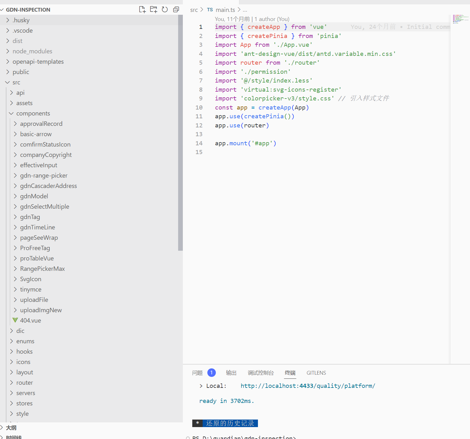Screen dimensions: 470x439
Task: Open the GITLENS panel tab
Action: pyautogui.click(x=316, y=373)
